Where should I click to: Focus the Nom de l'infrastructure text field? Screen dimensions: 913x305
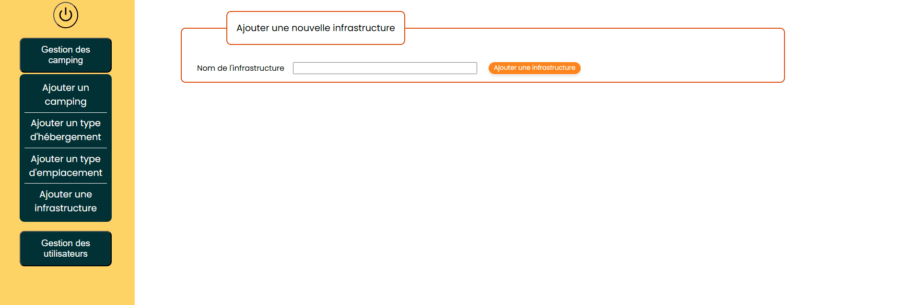(x=385, y=68)
